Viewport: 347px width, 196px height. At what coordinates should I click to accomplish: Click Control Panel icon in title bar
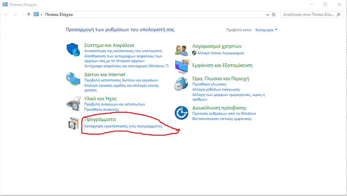point(5,4)
